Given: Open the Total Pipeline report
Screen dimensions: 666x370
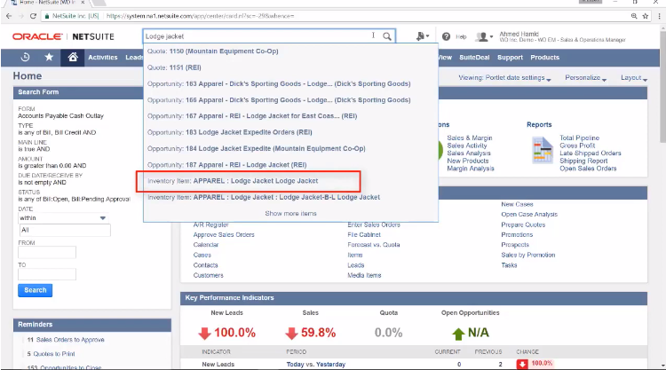Looking at the screenshot, I should 579,138.
